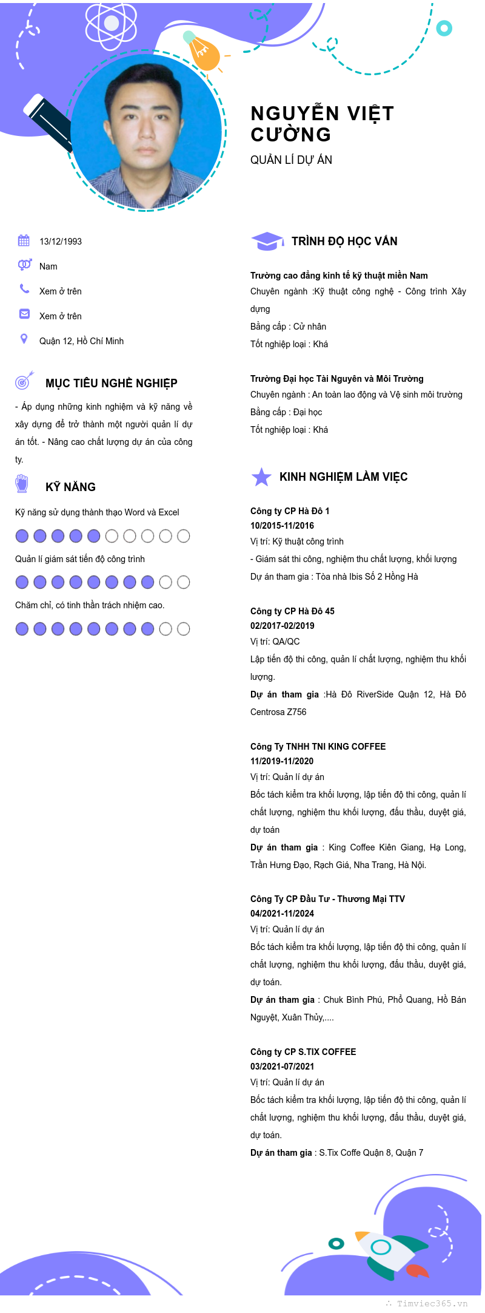This screenshot has height=1313, width=485.
Task: Click the hand icon next to Kỹ năng
Action: [22, 484]
